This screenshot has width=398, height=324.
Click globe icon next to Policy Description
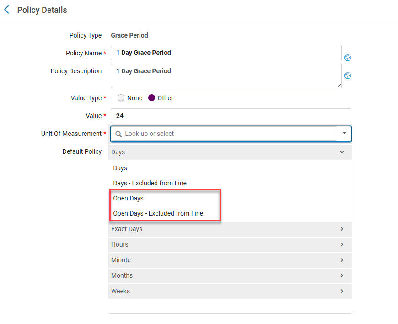click(x=348, y=76)
